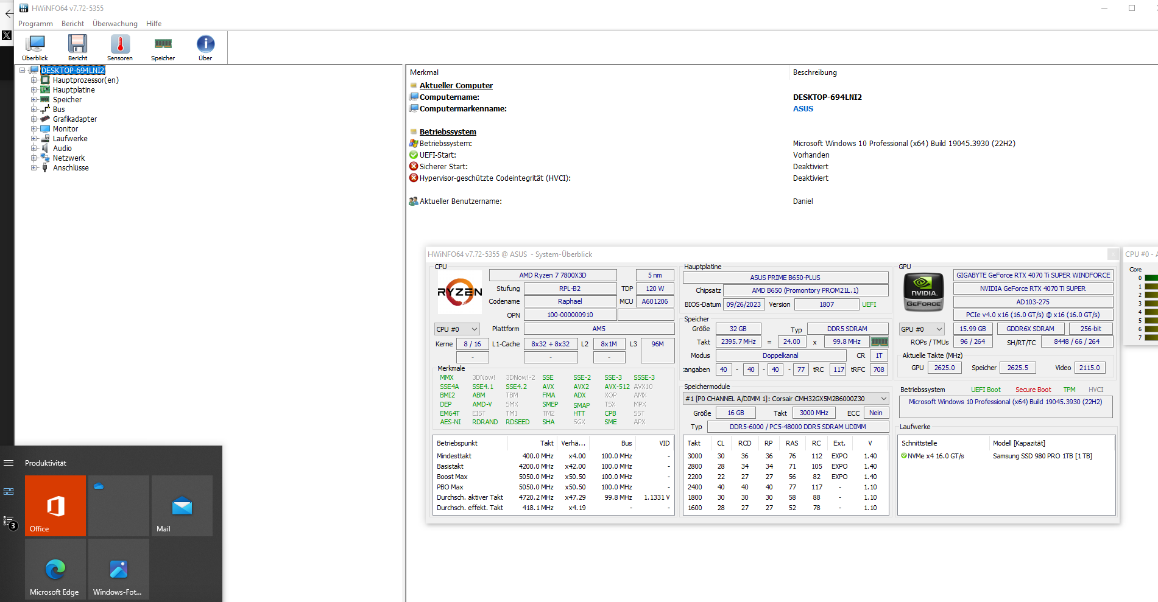Viewport: 1158px width, 602px height.
Task: Open the OneDrive cloud tile
Action: (x=119, y=506)
